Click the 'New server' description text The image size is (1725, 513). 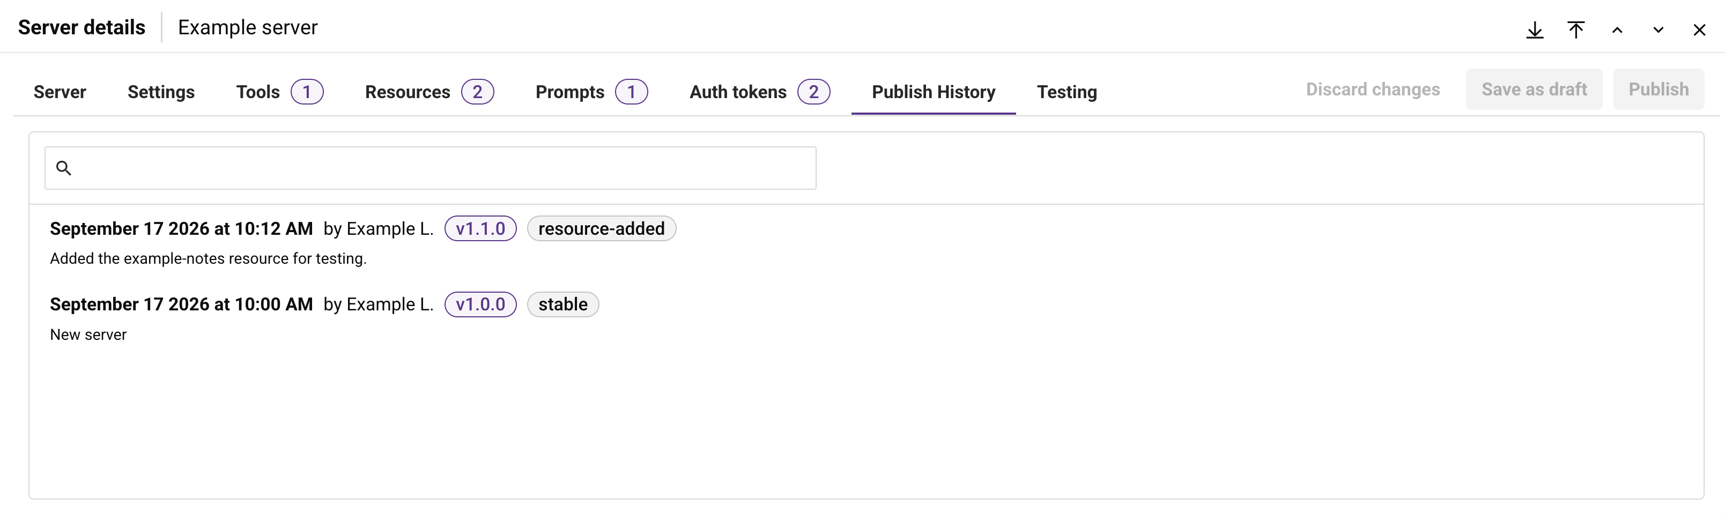pos(88,334)
